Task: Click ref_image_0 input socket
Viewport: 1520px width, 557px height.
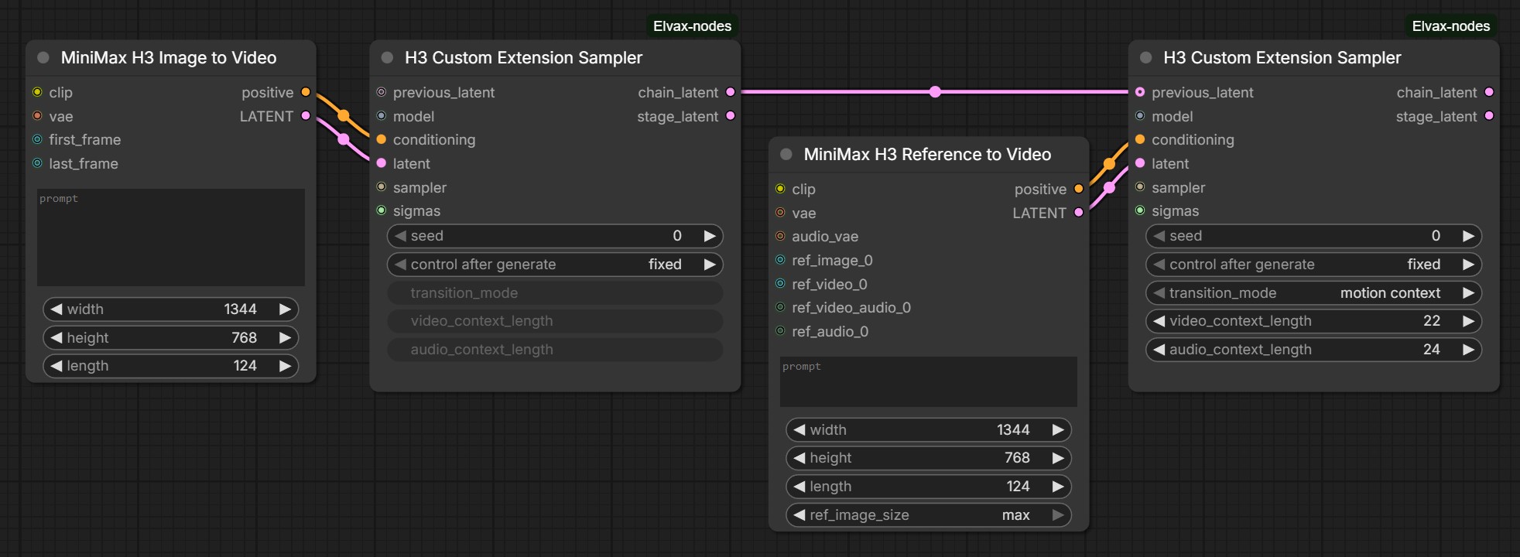Action: 780,260
